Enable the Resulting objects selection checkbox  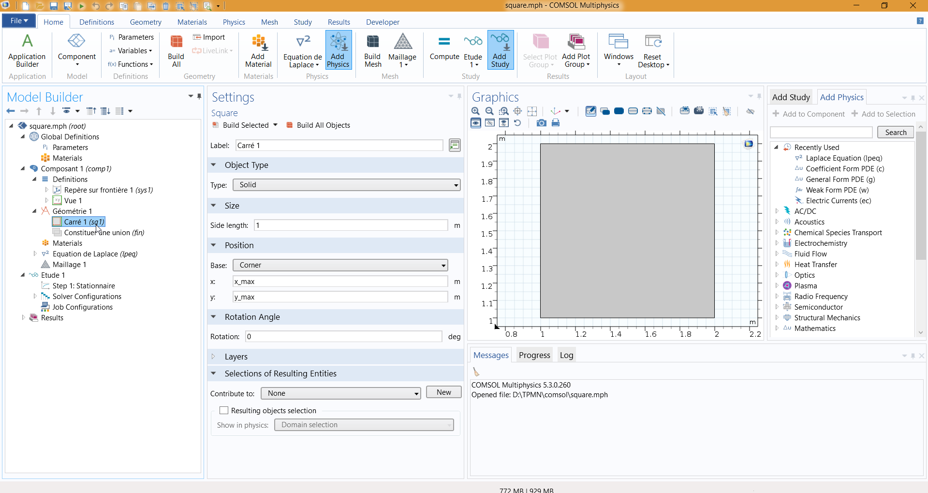(224, 410)
